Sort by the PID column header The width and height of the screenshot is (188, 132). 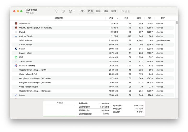tap(150, 18)
